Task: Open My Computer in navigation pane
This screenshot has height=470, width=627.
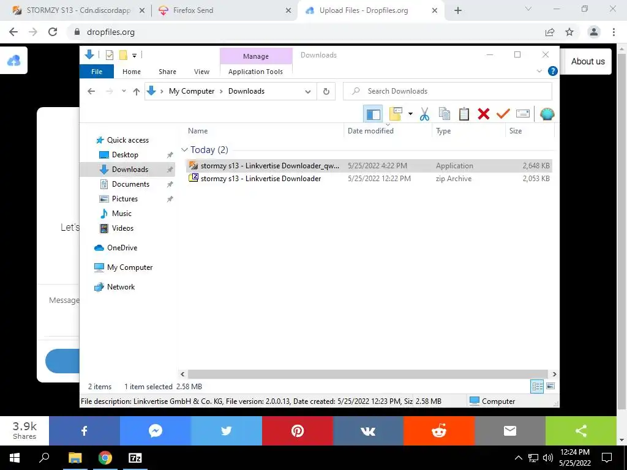Action: click(x=130, y=267)
